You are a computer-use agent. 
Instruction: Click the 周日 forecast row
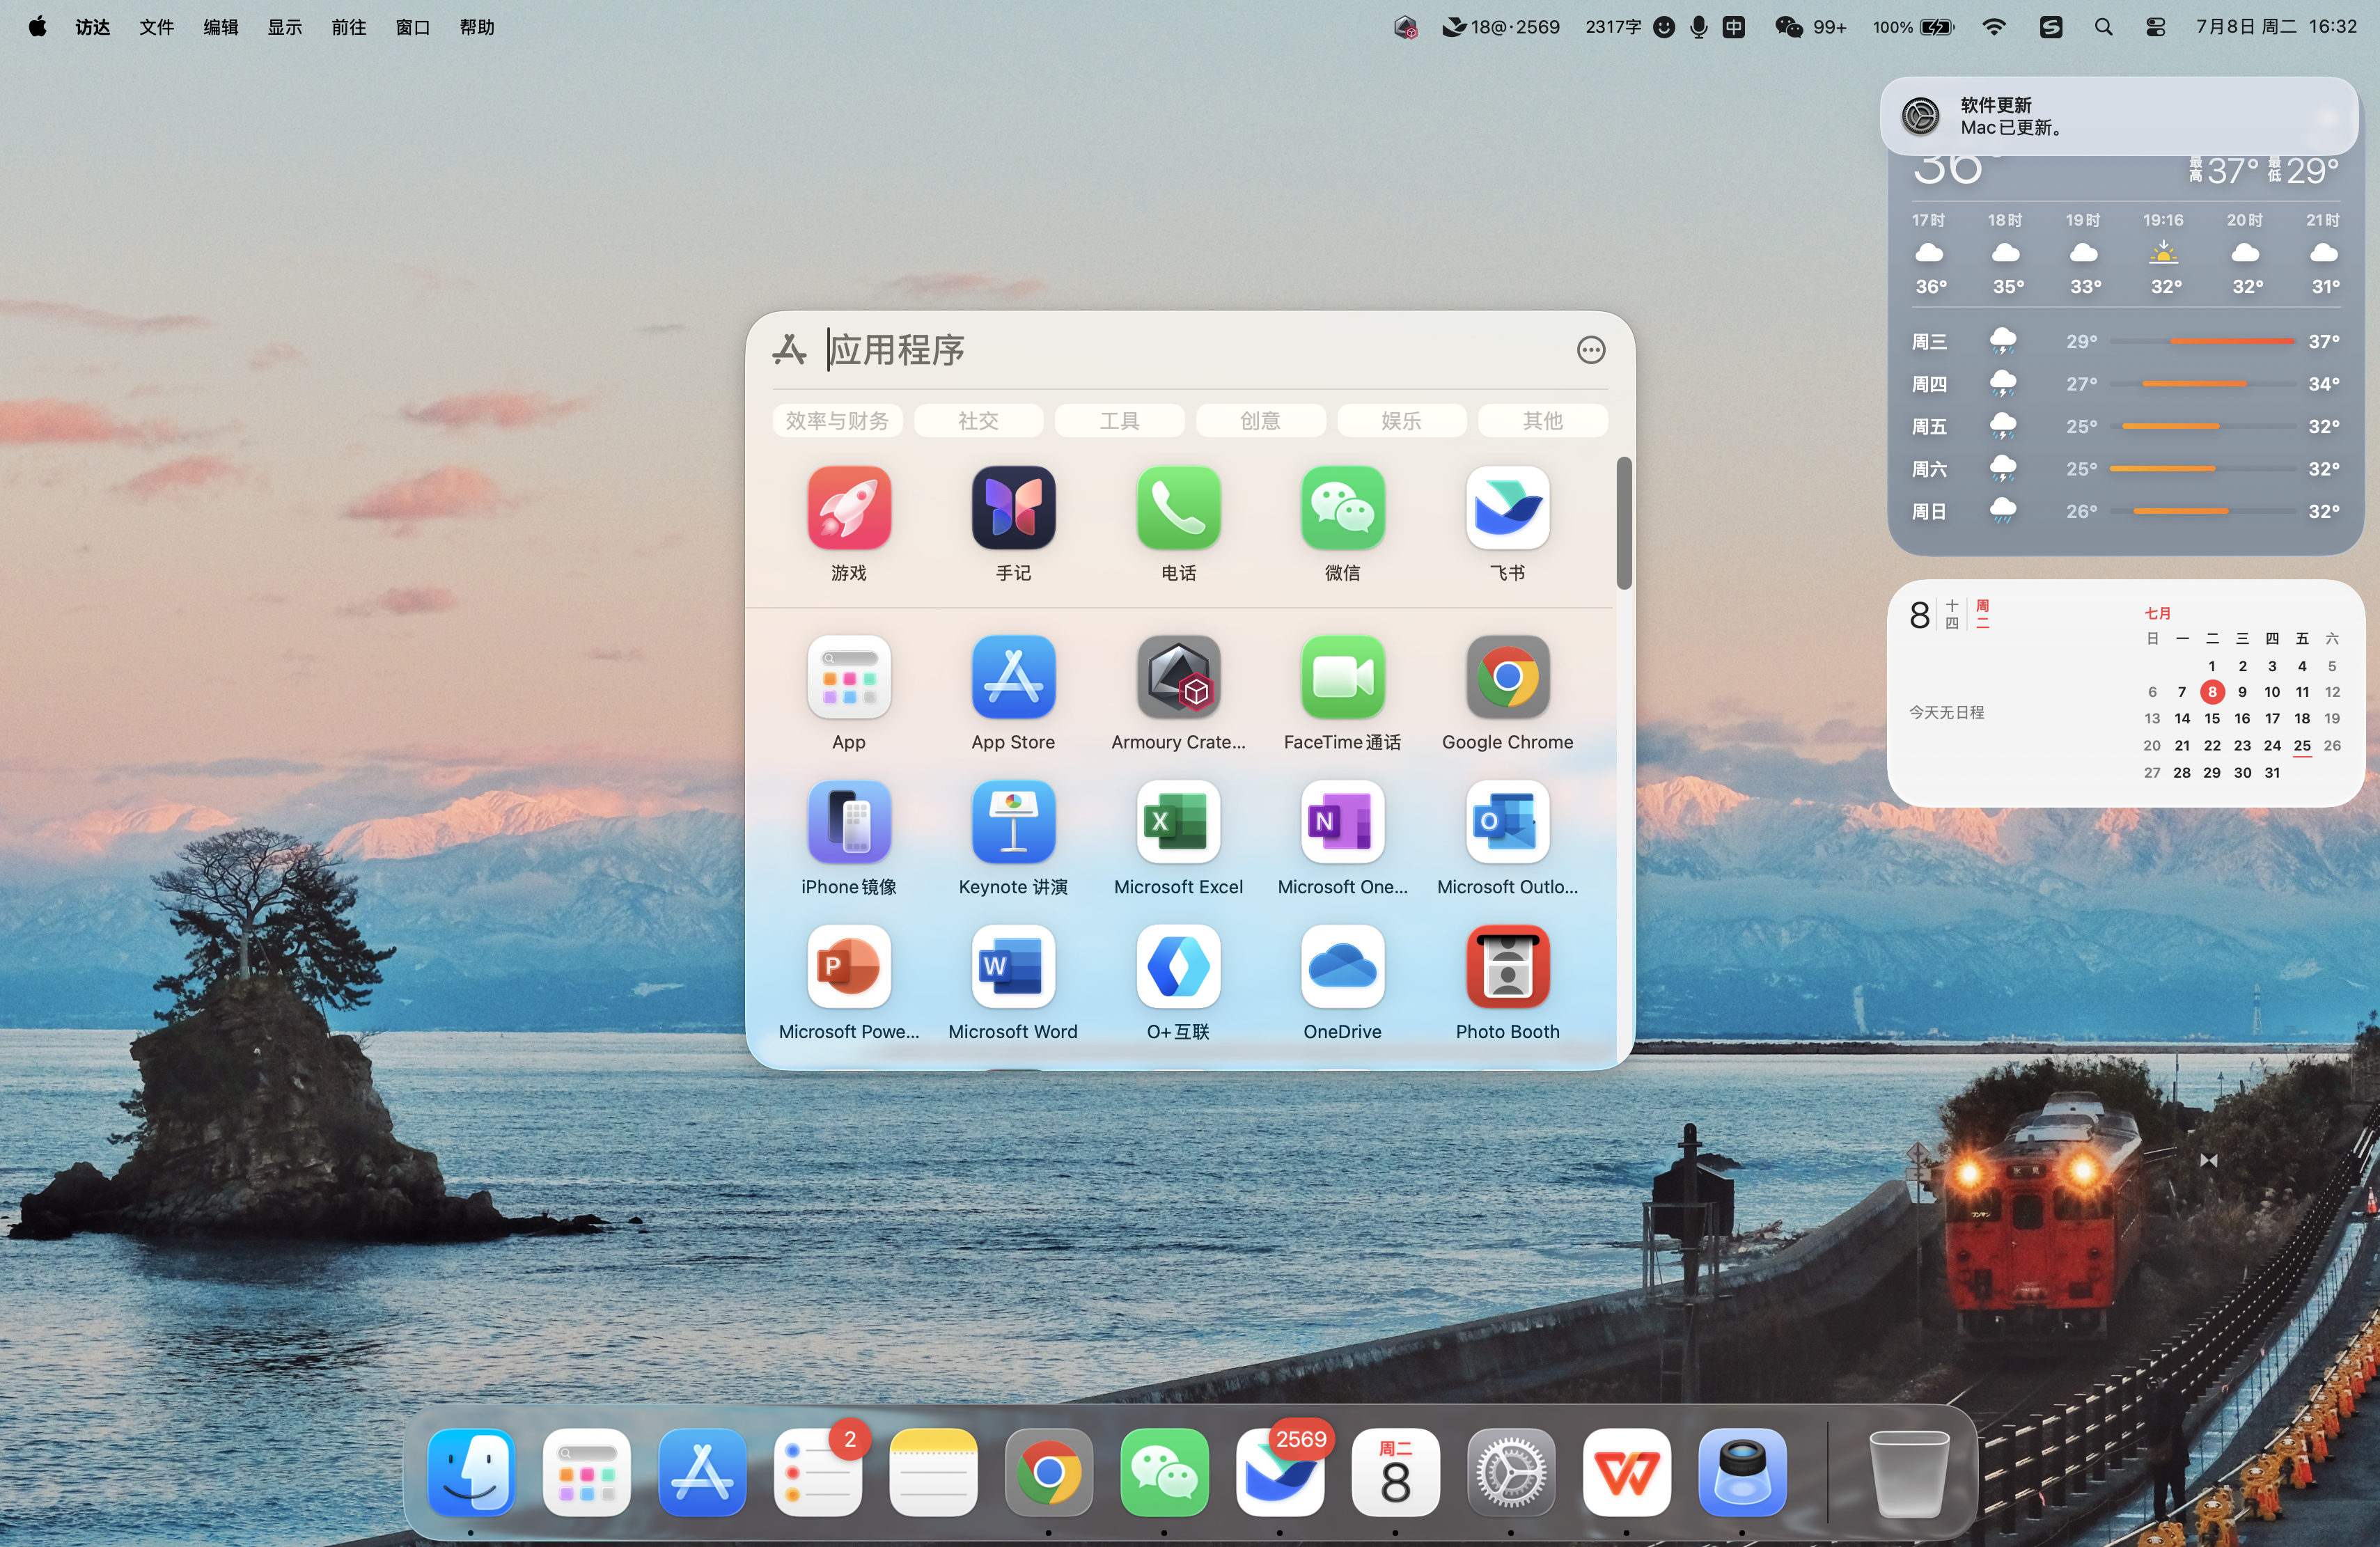(x=2125, y=511)
